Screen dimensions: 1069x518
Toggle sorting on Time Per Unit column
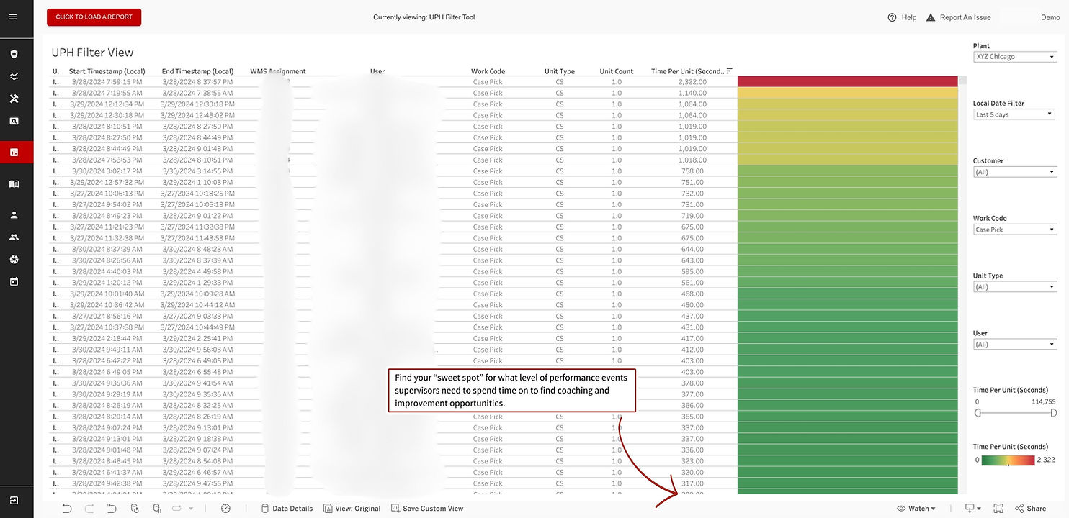(729, 71)
